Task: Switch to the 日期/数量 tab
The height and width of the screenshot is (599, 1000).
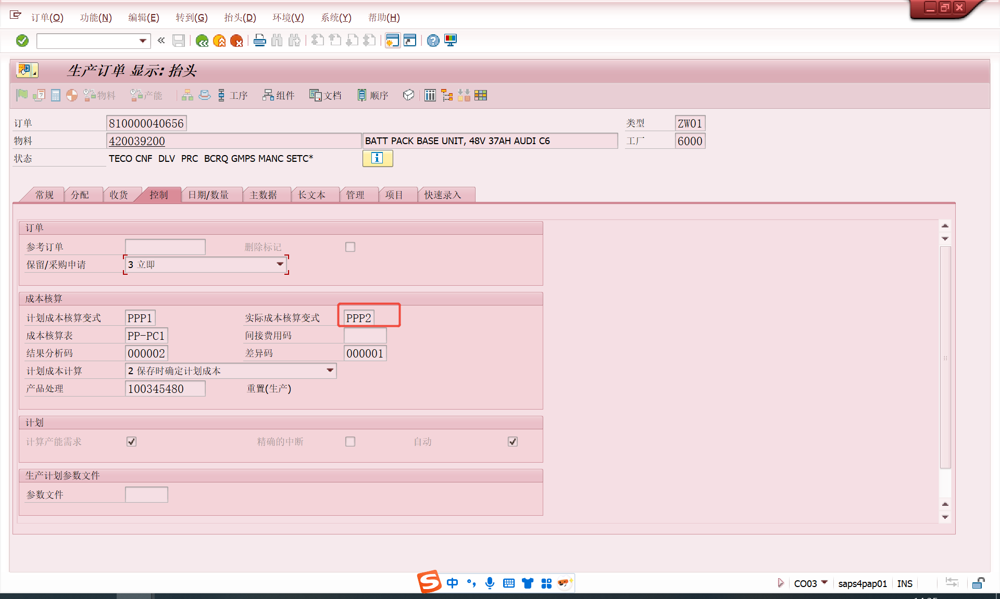Action: point(208,195)
